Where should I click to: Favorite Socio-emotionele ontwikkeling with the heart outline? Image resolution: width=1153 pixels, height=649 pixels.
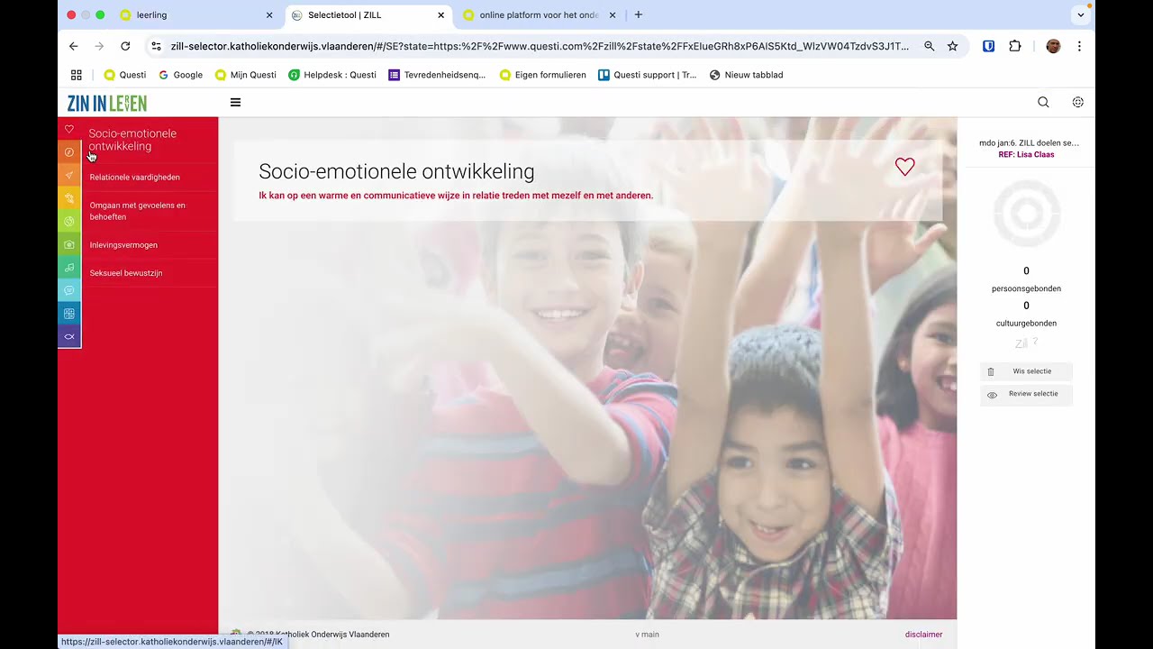[x=904, y=167]
